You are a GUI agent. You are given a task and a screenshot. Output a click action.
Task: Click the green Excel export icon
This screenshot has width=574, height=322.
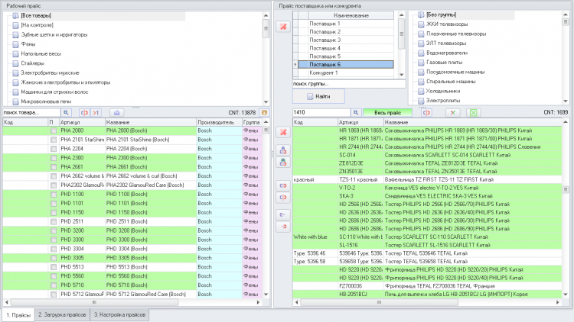tap(474, 112)
